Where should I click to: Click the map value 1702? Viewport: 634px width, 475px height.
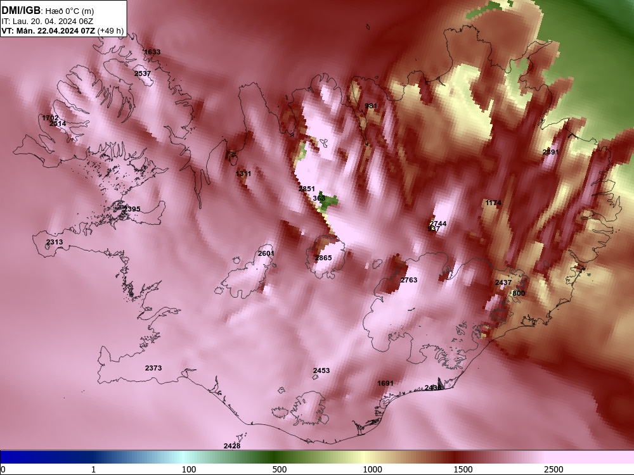point(50,118)
